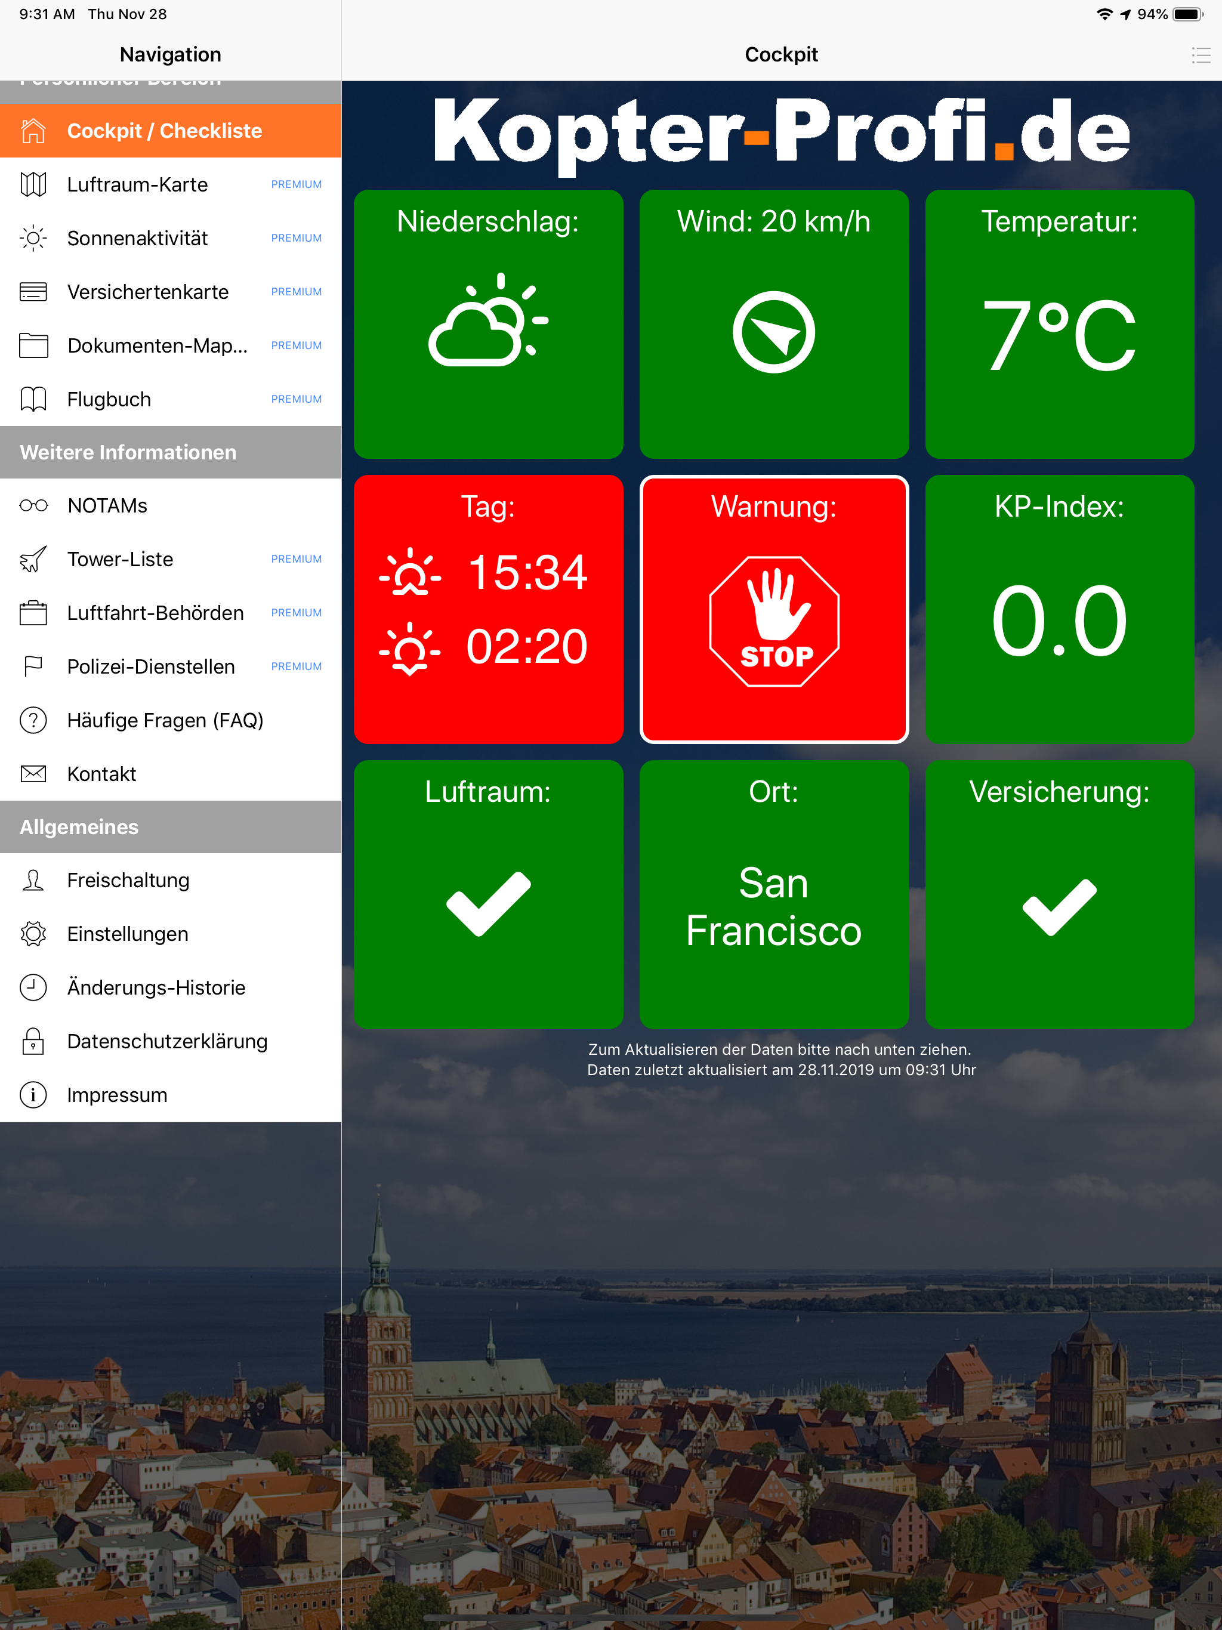Tap the envelope icon for Kontakt
The width and height of the screenshot is (1222, 1630).
tap(33, 774)
